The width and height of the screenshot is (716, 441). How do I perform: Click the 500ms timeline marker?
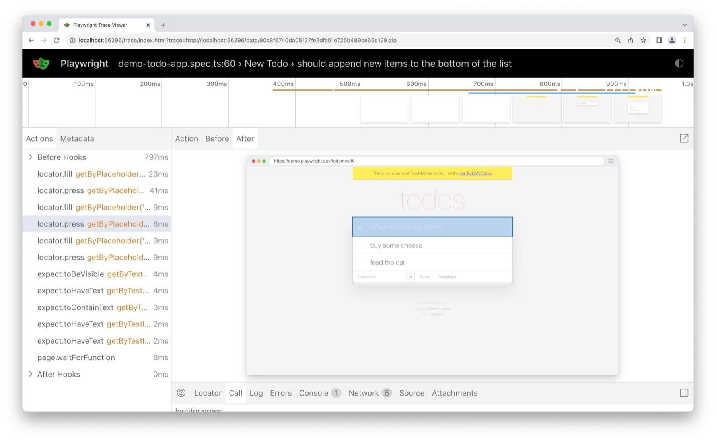point(350,84)
